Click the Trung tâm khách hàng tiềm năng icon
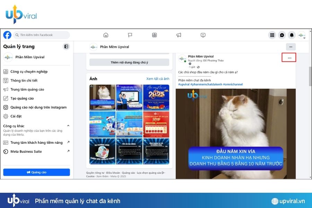This screenshot has width=312, height=208. tap(6, 142)
